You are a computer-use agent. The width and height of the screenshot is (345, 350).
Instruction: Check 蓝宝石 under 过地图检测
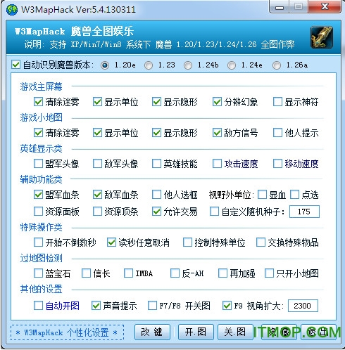click(x=38, y=273)
